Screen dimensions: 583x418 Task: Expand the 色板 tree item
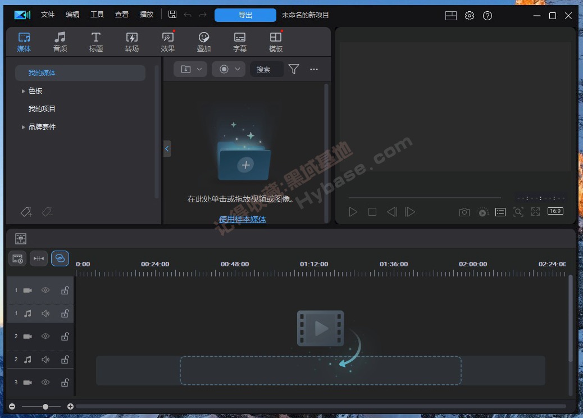22,90
